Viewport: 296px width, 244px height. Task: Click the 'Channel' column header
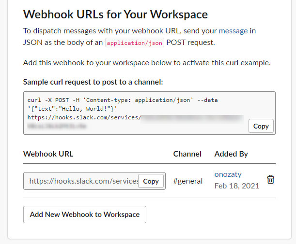click(x=187, y=154)
